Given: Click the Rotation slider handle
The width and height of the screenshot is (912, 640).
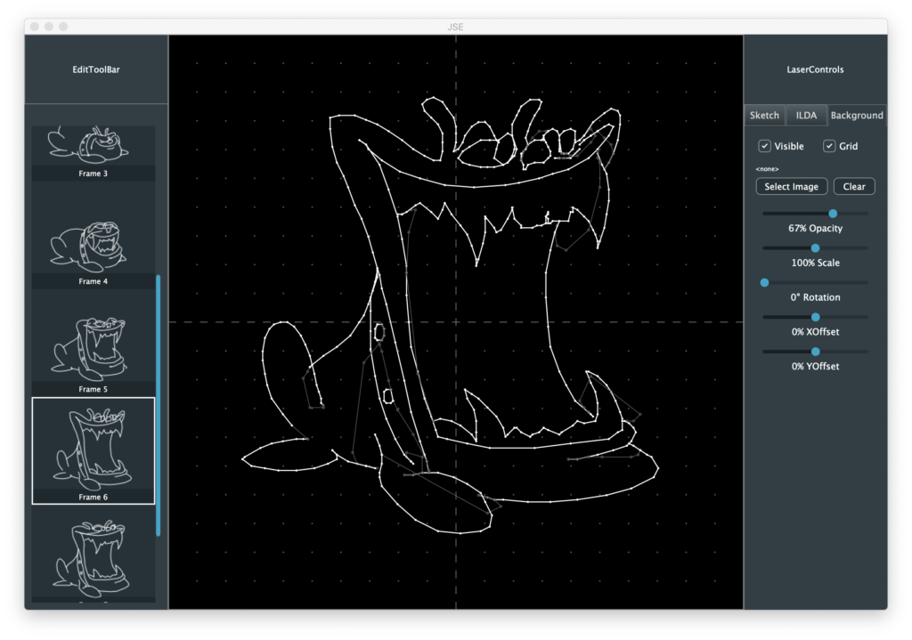Looking at the screenshot, I should click(x=764, y=282).
